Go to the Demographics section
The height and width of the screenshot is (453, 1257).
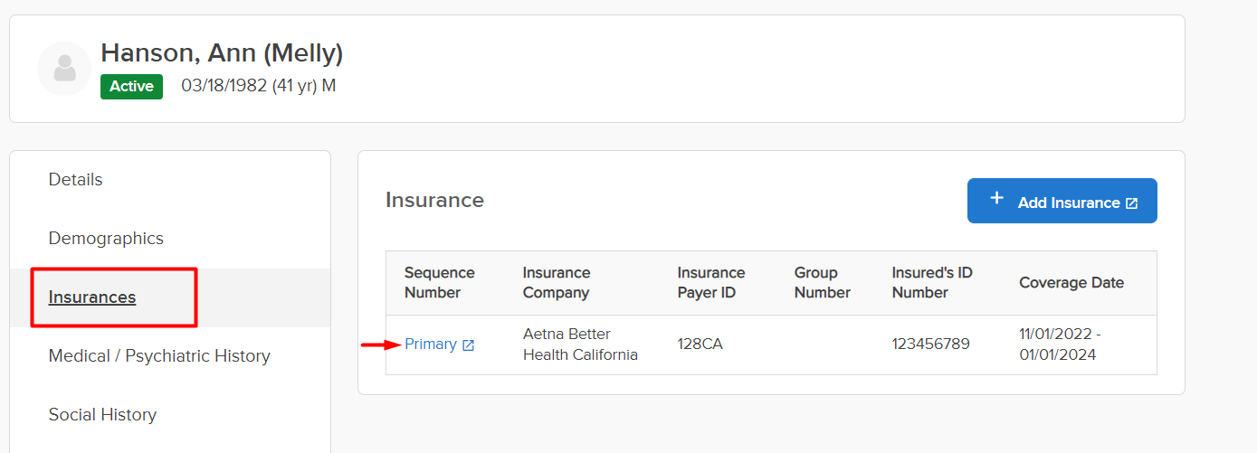(x=106, y=239)
